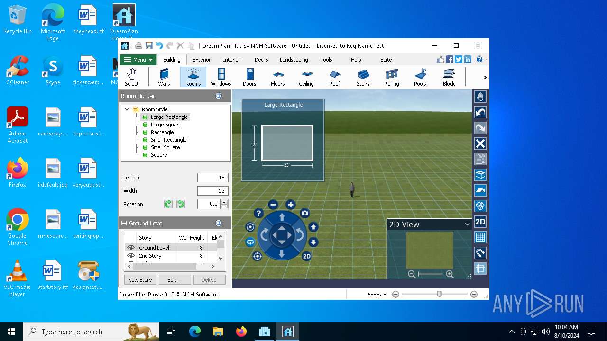The image size is (607, 341).
Task: Toggle the grid icon in right sidebar
Action: pyautogui.click(x=480, y=237)
